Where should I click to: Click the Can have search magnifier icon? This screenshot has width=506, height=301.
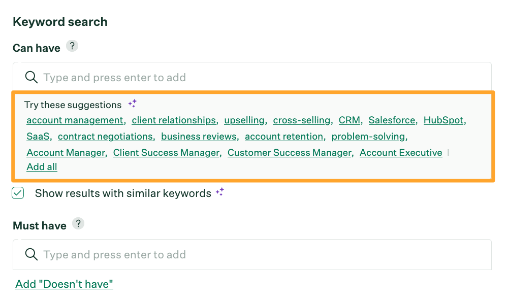tap(31, 77)
